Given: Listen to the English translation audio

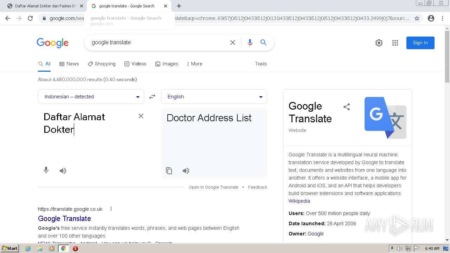Looking at the screenshot, I should coord(186,171).
